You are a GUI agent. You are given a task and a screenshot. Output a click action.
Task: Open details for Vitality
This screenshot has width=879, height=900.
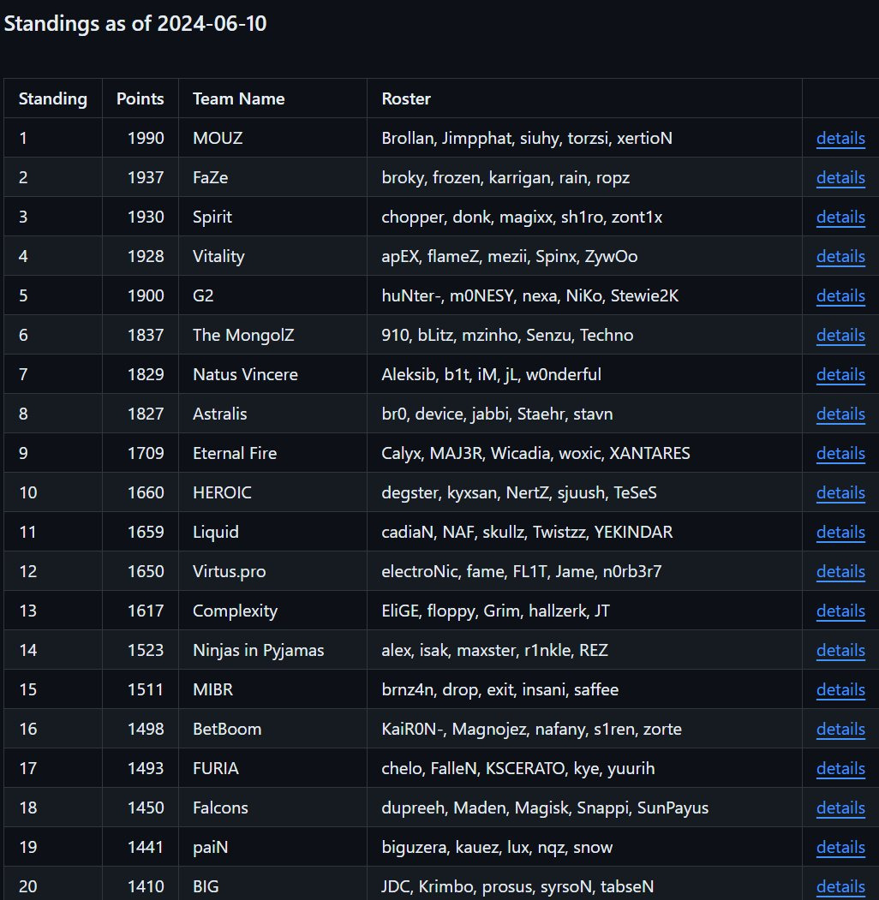(840, 256)
